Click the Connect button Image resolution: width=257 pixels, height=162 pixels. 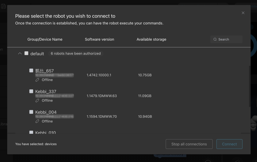tap(229, 144)
